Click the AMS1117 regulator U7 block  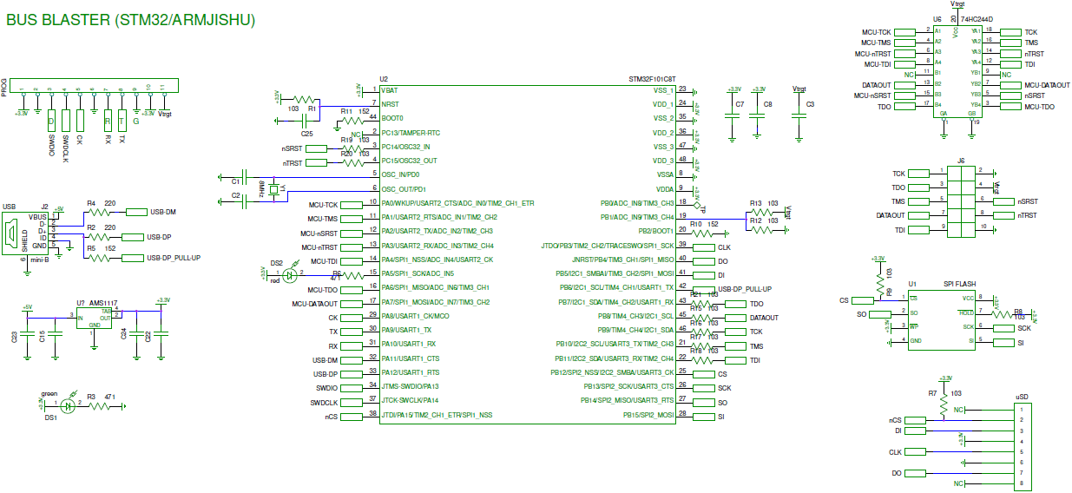[x=95, y=317]
